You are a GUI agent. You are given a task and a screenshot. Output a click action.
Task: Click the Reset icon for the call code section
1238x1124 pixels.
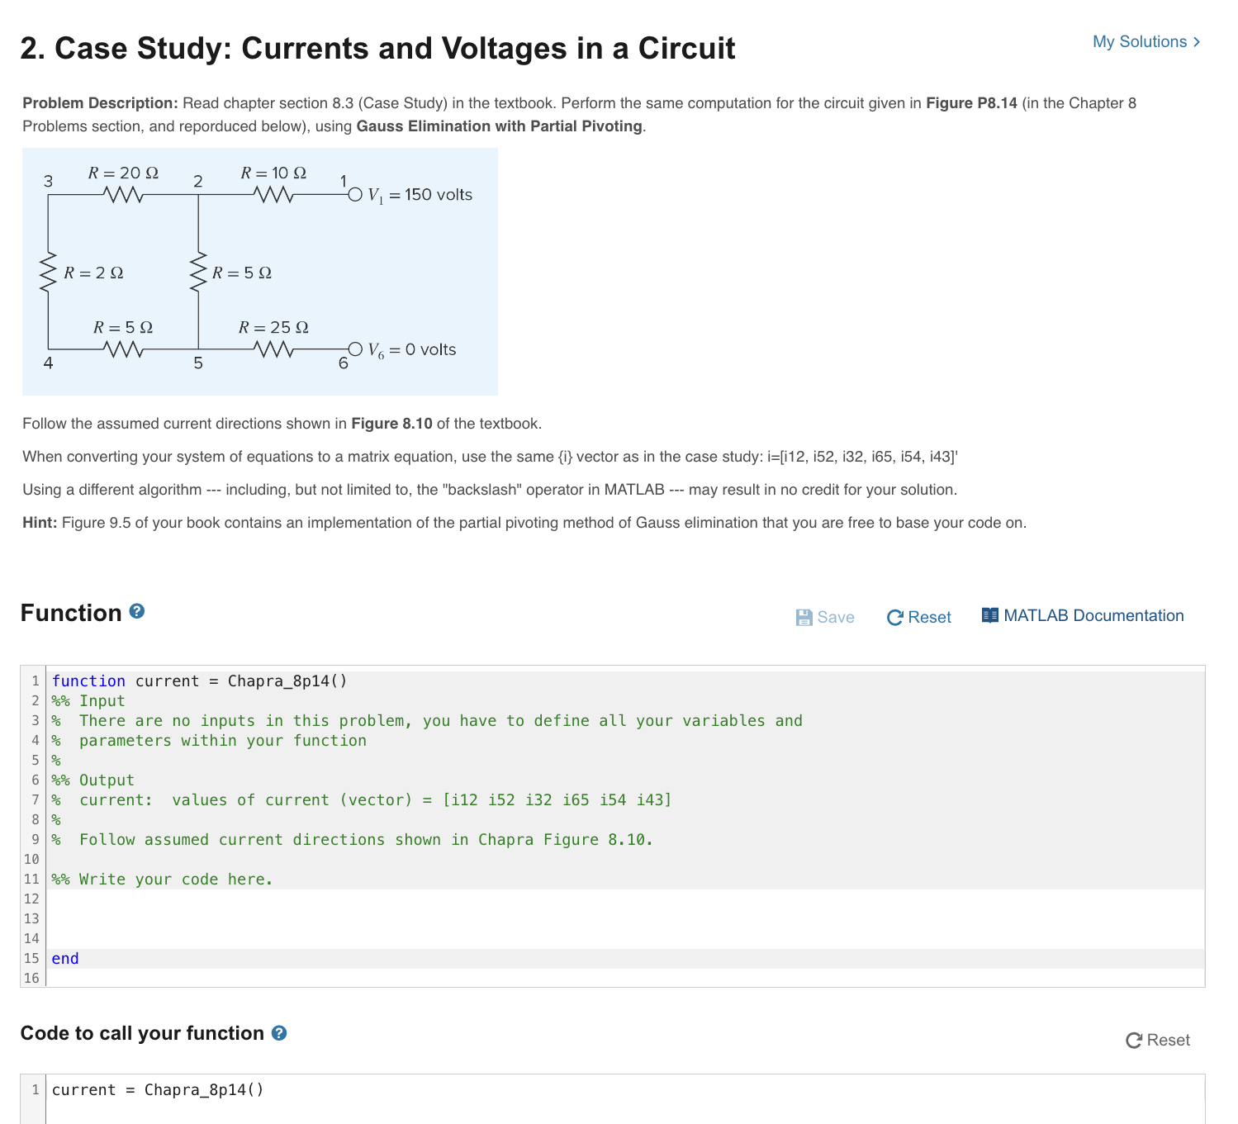pyautogui.click(x=1134, y=1040)
